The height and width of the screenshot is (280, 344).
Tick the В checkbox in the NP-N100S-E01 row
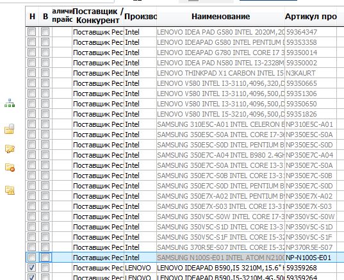pyautogui.click(x=45, y=258)
